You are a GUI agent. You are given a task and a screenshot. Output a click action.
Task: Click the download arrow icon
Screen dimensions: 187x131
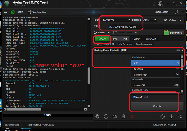pos(171,116)
